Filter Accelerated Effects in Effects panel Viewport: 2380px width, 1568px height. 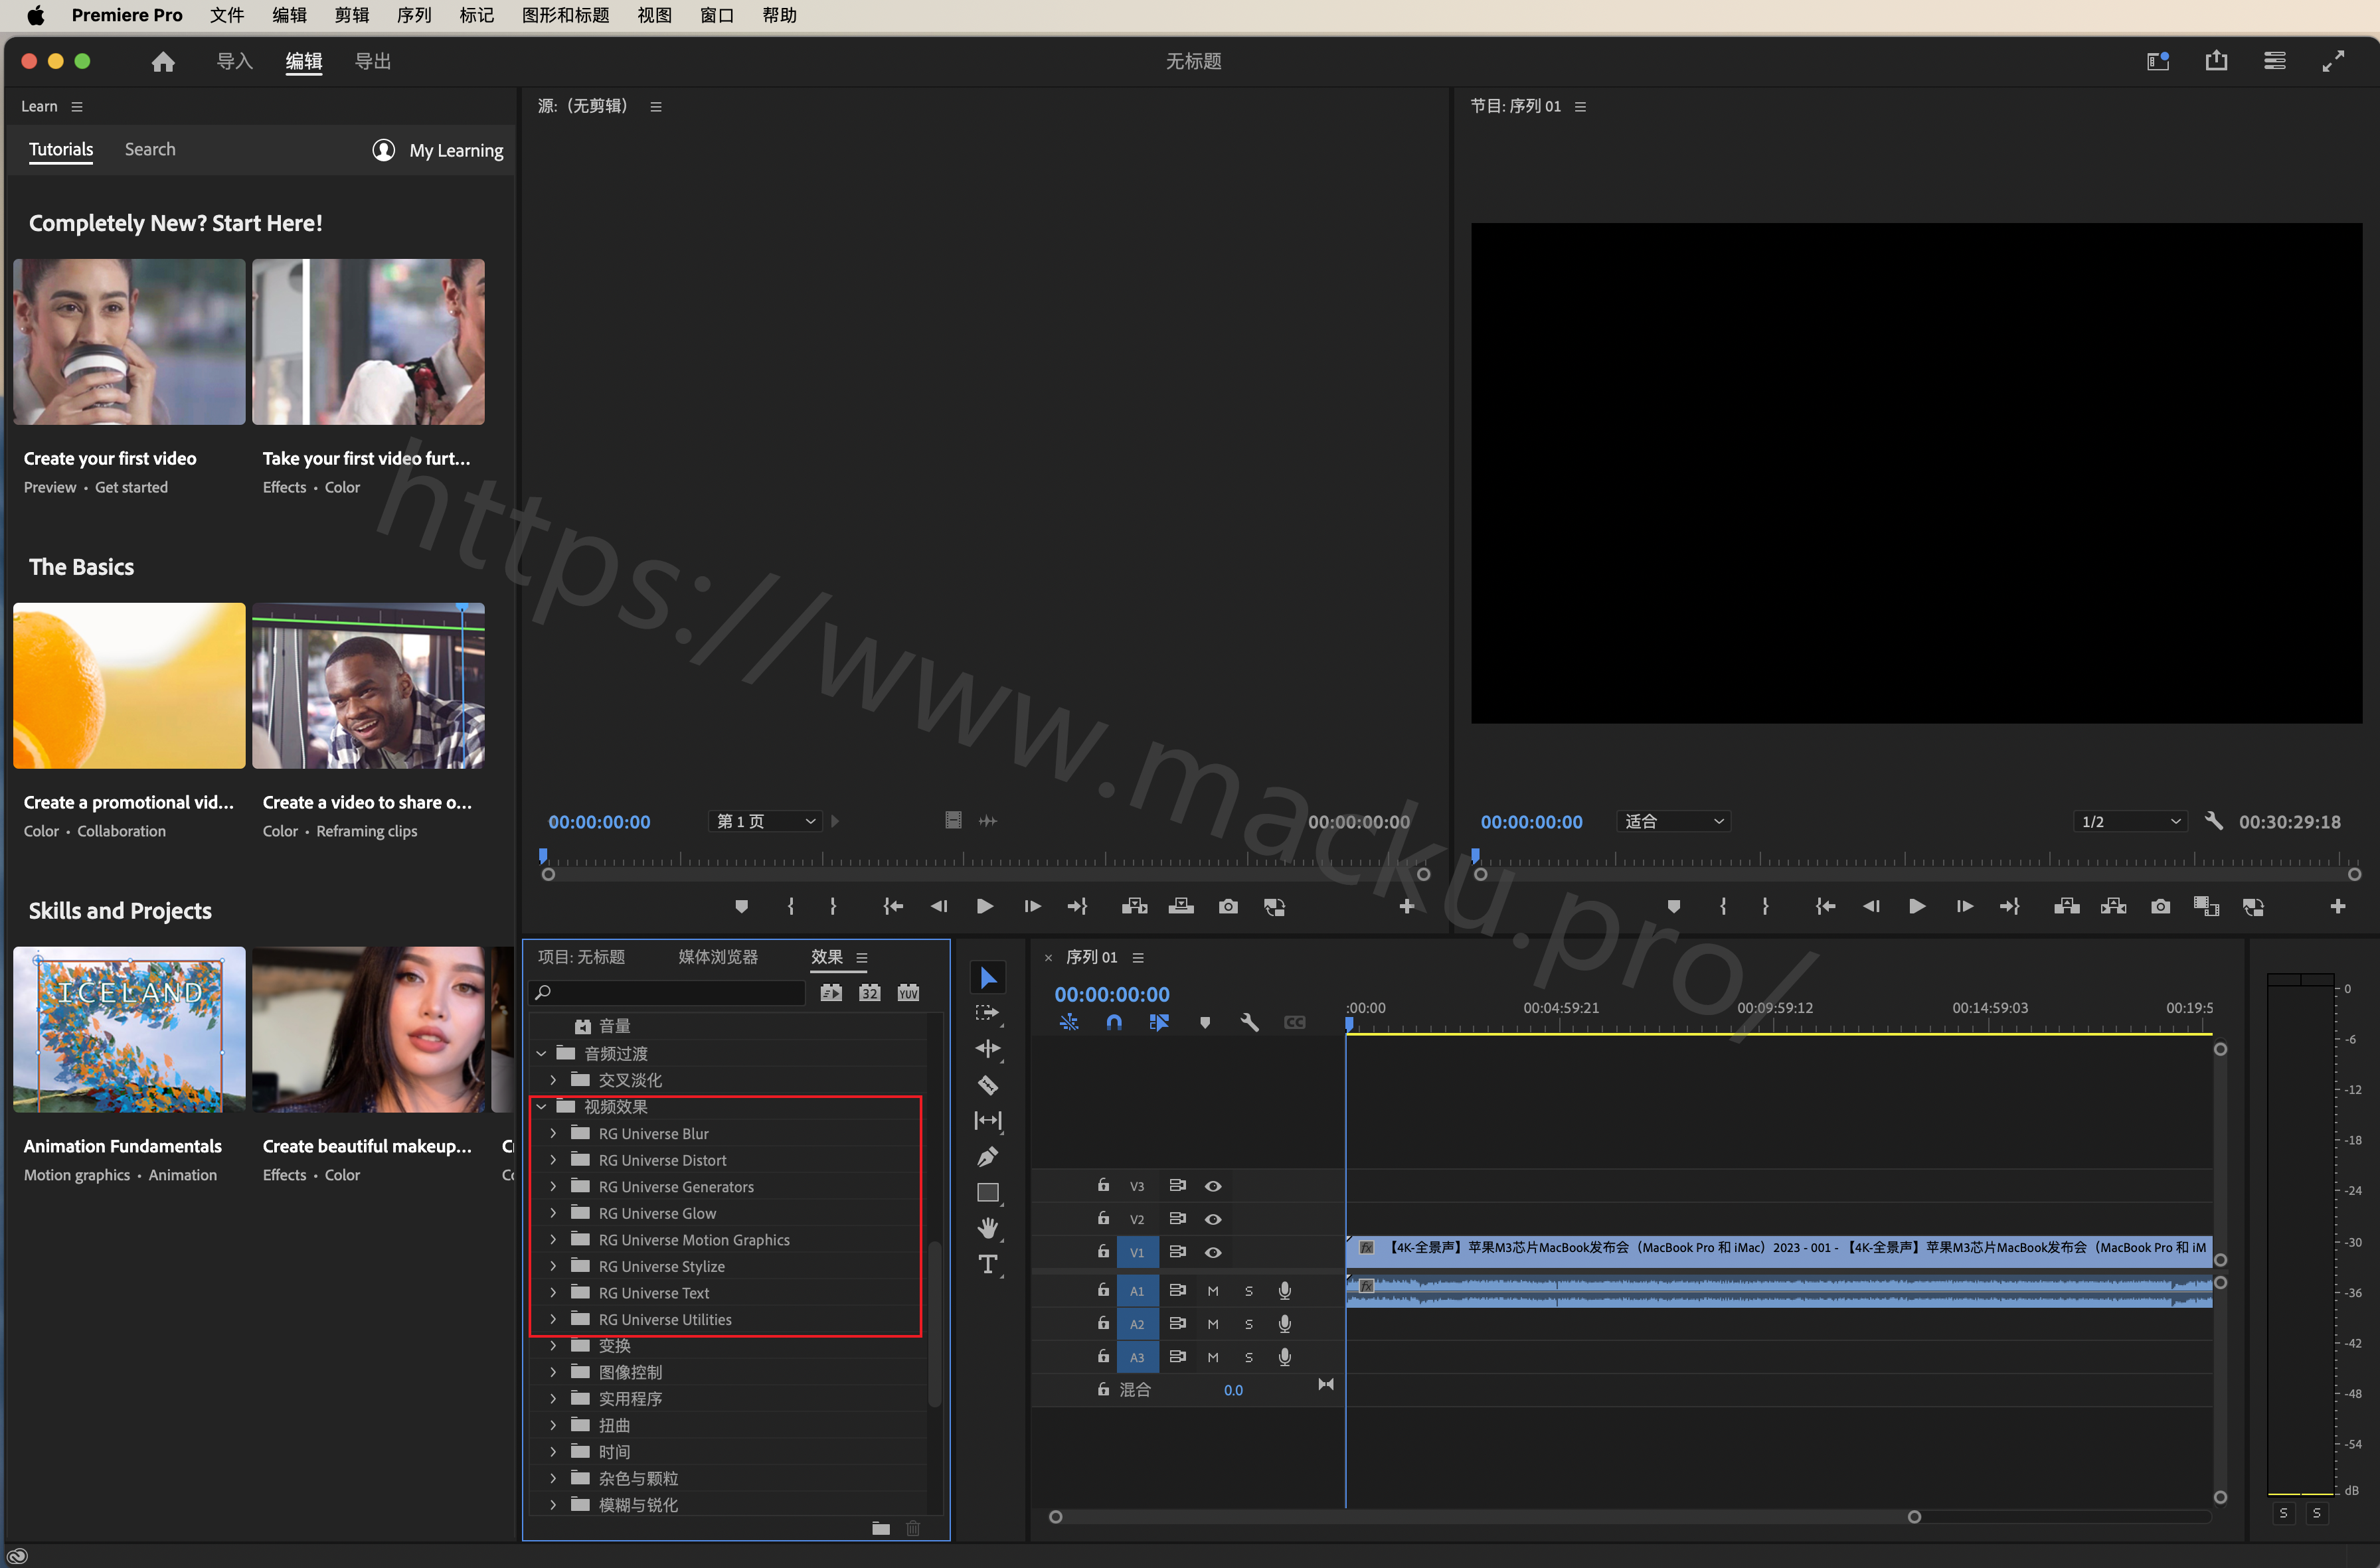click(x=831, y=993)
